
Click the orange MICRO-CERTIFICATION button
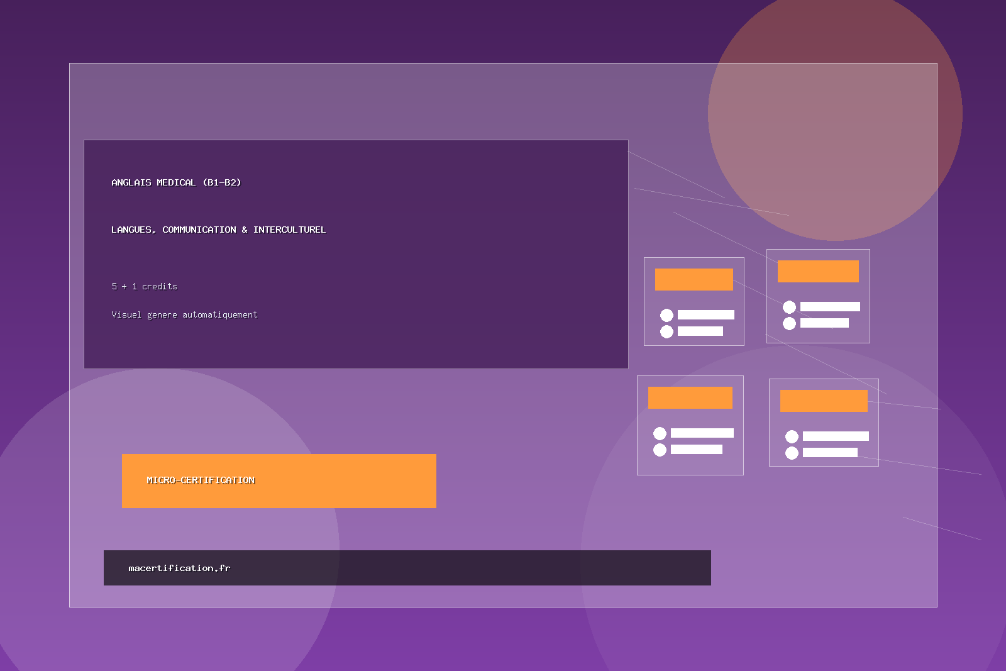point(279,480)
